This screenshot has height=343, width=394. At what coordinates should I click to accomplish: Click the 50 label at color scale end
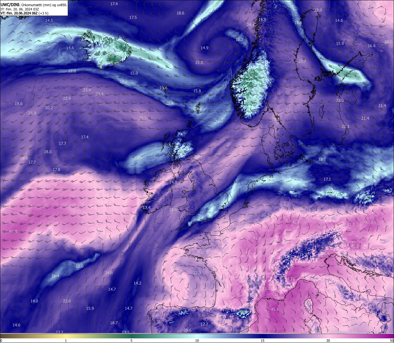pyautogui.click(x=392, y=341)
